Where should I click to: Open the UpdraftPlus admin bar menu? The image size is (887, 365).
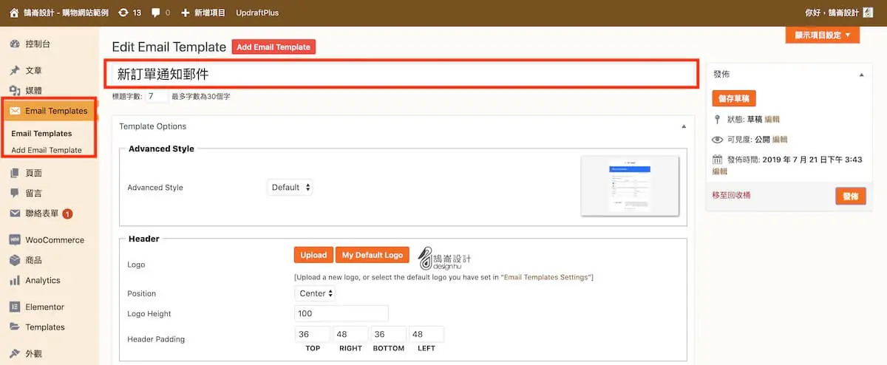[257, 13]
